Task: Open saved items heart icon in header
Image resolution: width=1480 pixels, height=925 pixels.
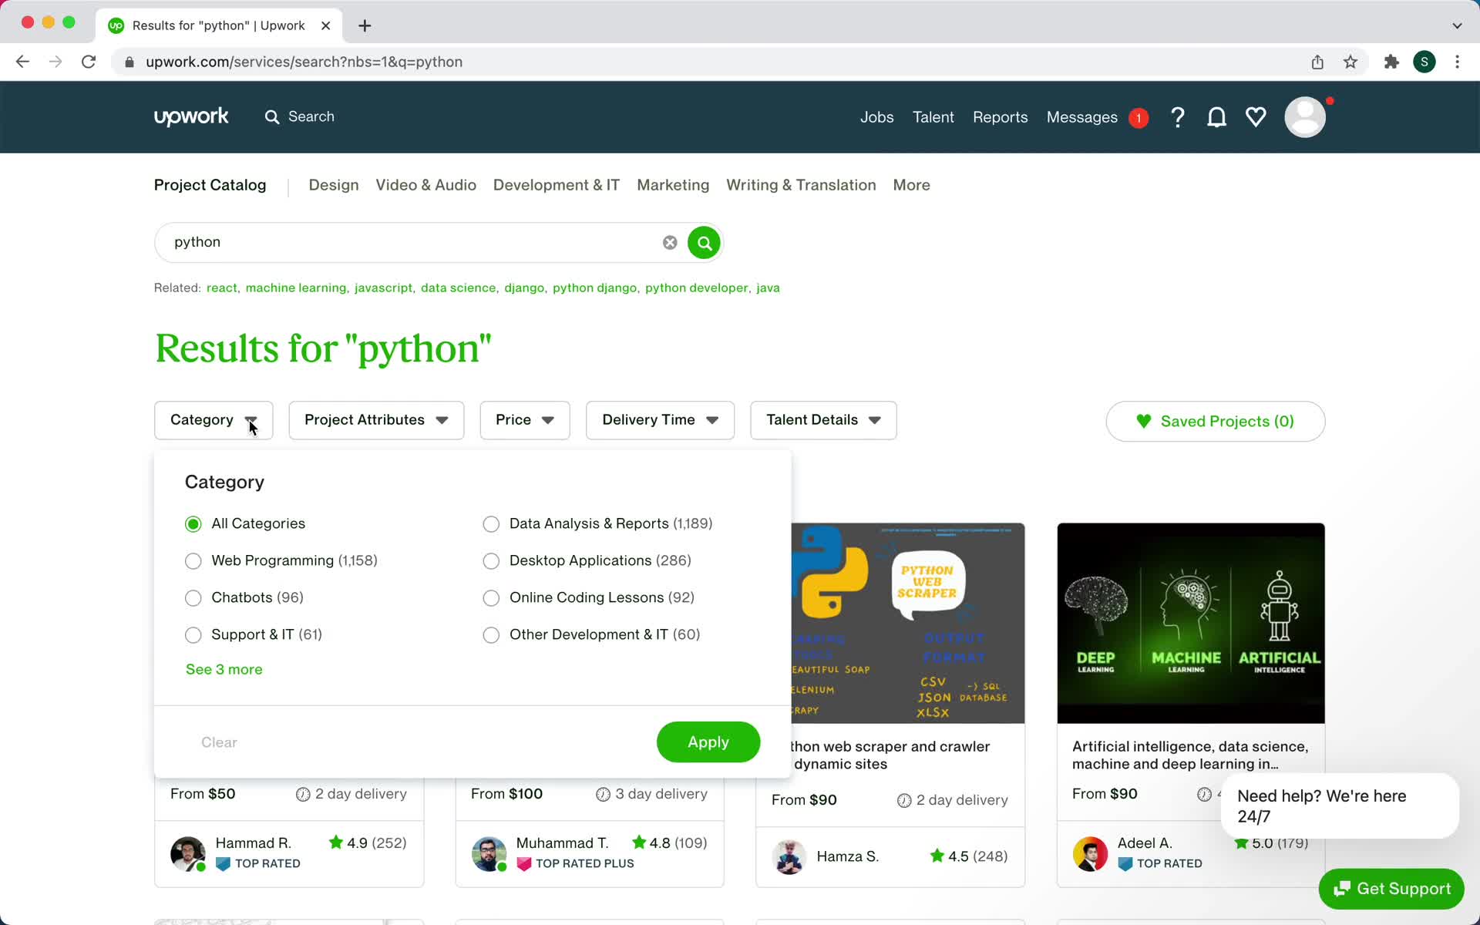Action: (1256, 117)
